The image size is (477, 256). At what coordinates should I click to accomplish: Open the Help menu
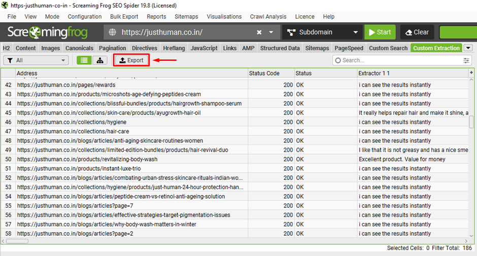[328, 17]
